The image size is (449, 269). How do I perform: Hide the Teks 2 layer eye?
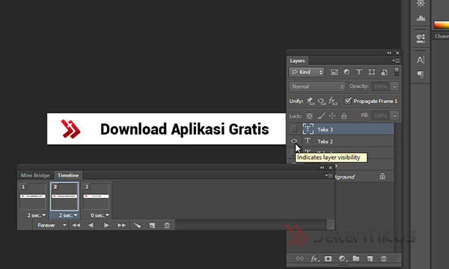[294, 141]
